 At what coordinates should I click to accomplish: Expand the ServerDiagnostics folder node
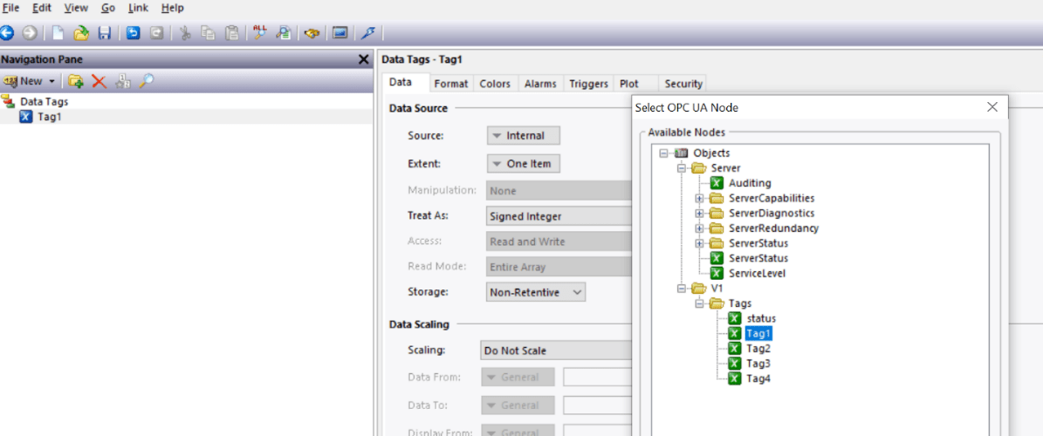[699, 214]
